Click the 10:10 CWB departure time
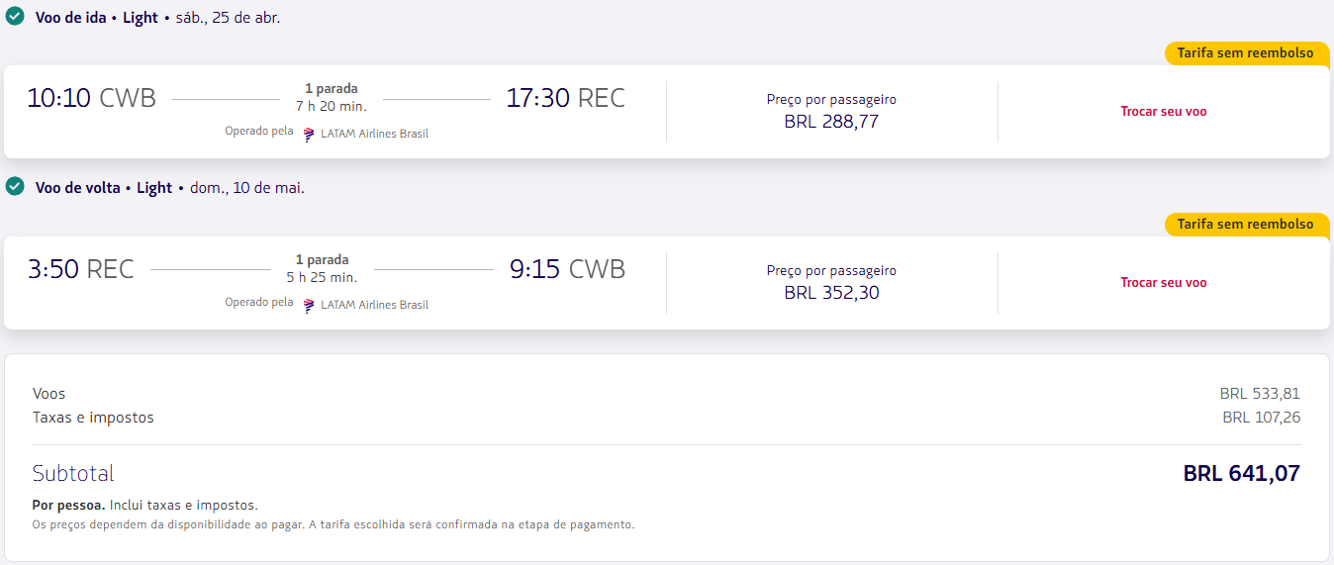This screenshot has height=565, width=1334. 91,98
